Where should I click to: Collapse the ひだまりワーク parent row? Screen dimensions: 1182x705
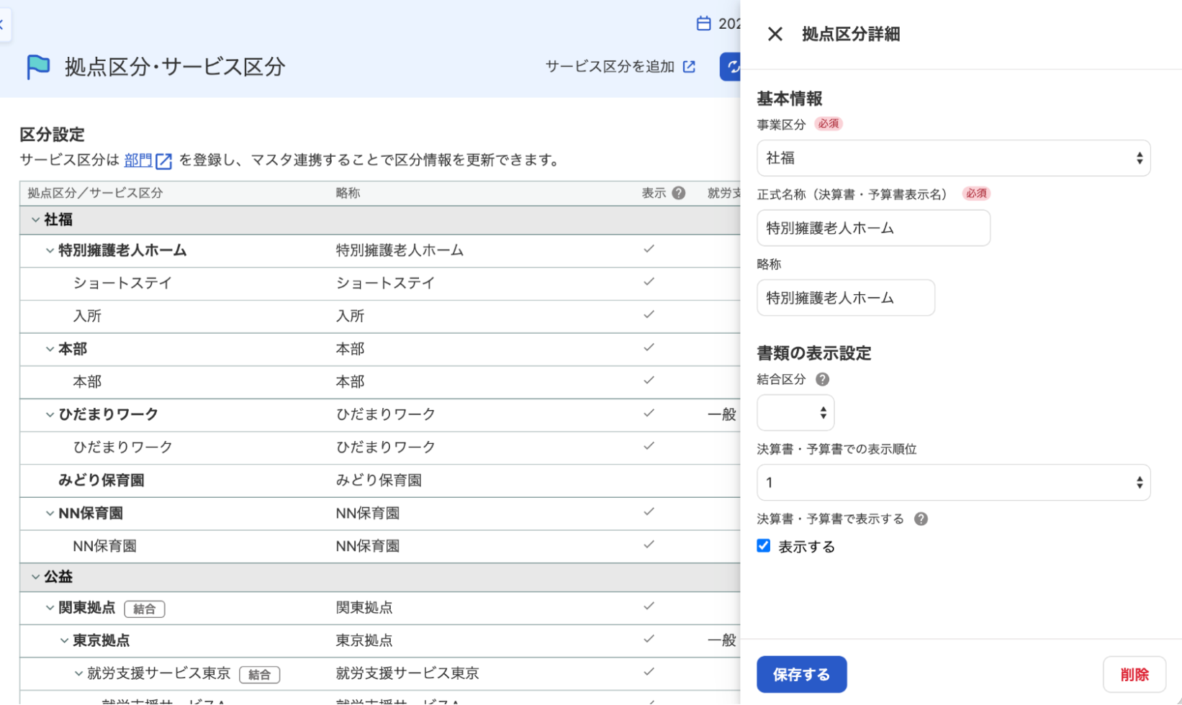tap(50, 415)
